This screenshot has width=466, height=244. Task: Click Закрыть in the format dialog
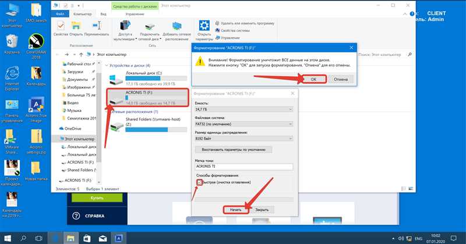tap(262, 210)
